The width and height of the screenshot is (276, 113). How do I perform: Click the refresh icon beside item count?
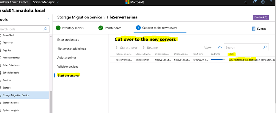pyautogui.click(x=220, y=47)
